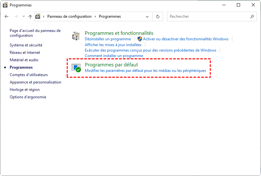The height and width of the screenshot is (176, 261).
Task: Expand chevron before Panneau de configuration
Action: coord(43,16)
